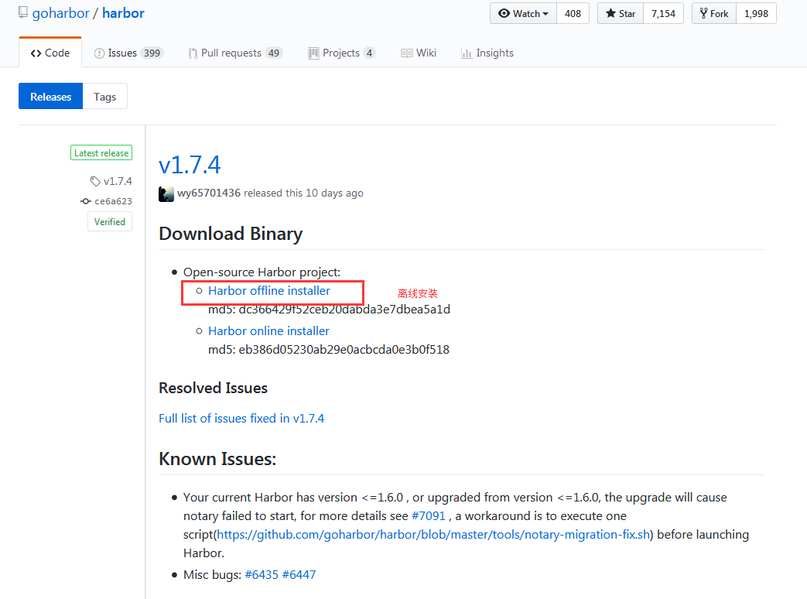Image resolution: width=807 pixels, height=599 pixels.
Task: Switch to the Issues tab
Action: tap(128, 53)
